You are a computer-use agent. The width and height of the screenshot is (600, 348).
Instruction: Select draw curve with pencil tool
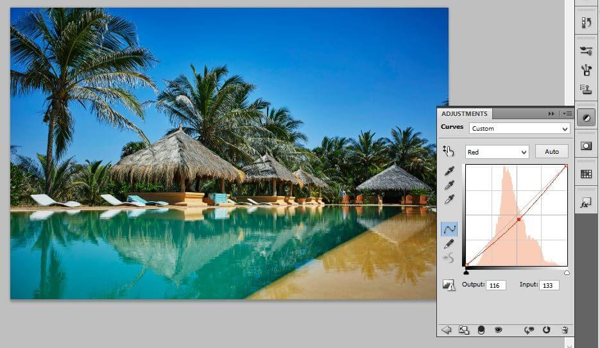449,244
